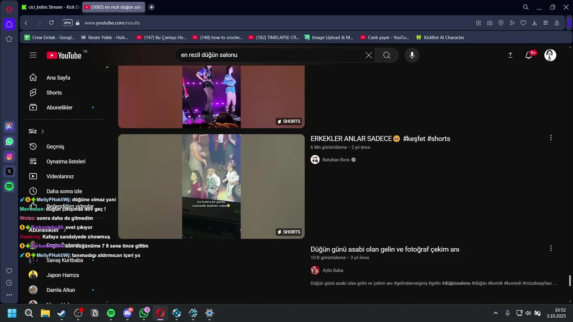This screenshot has width=573, height=322.
Task: Open more options for ERKEKLER ANLAR SADECE video
Action: click(551, 138)
